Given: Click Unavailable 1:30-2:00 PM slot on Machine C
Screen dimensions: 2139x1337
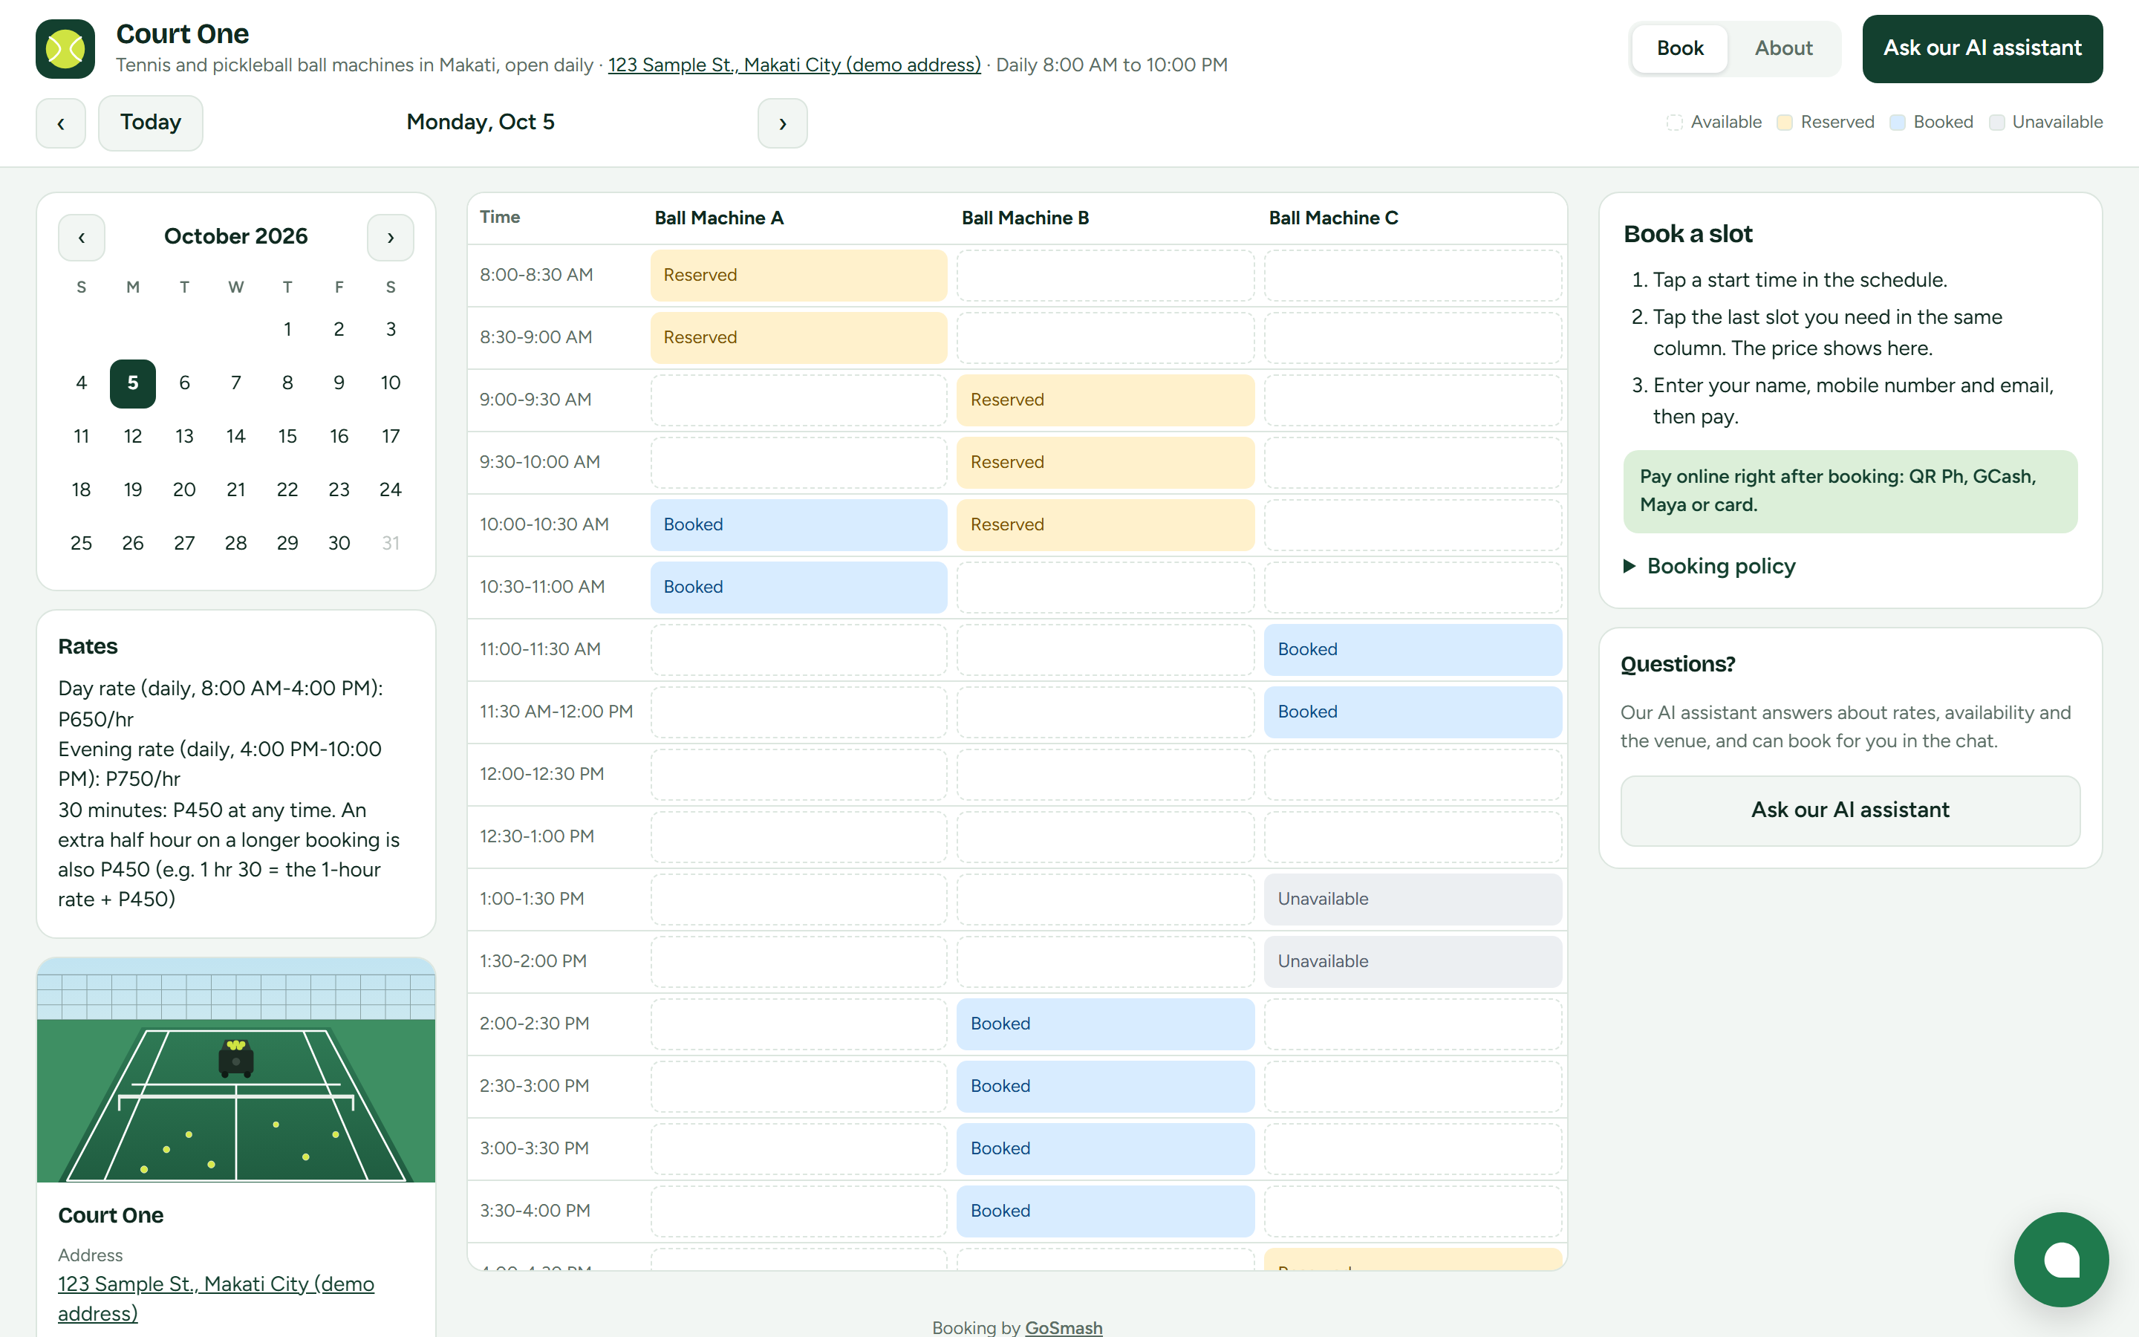Looking at the screenshot, I should pyautogui.click(x=1413, y=961).
